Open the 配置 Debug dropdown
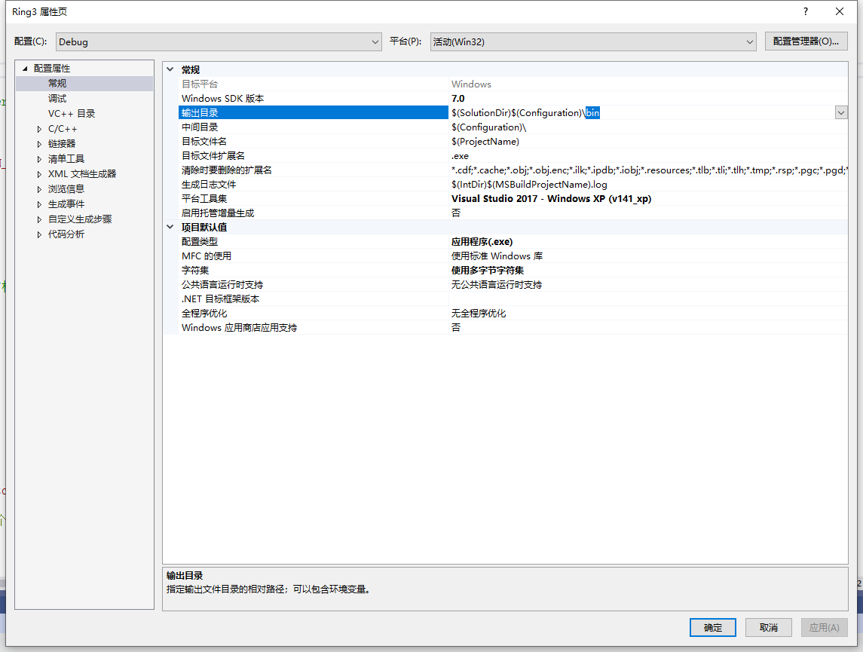This screenshot has height=652, width=863. click(x=219, y=42)
